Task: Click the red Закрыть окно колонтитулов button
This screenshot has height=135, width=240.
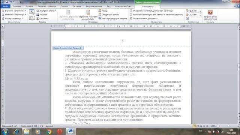Action: 210,15
